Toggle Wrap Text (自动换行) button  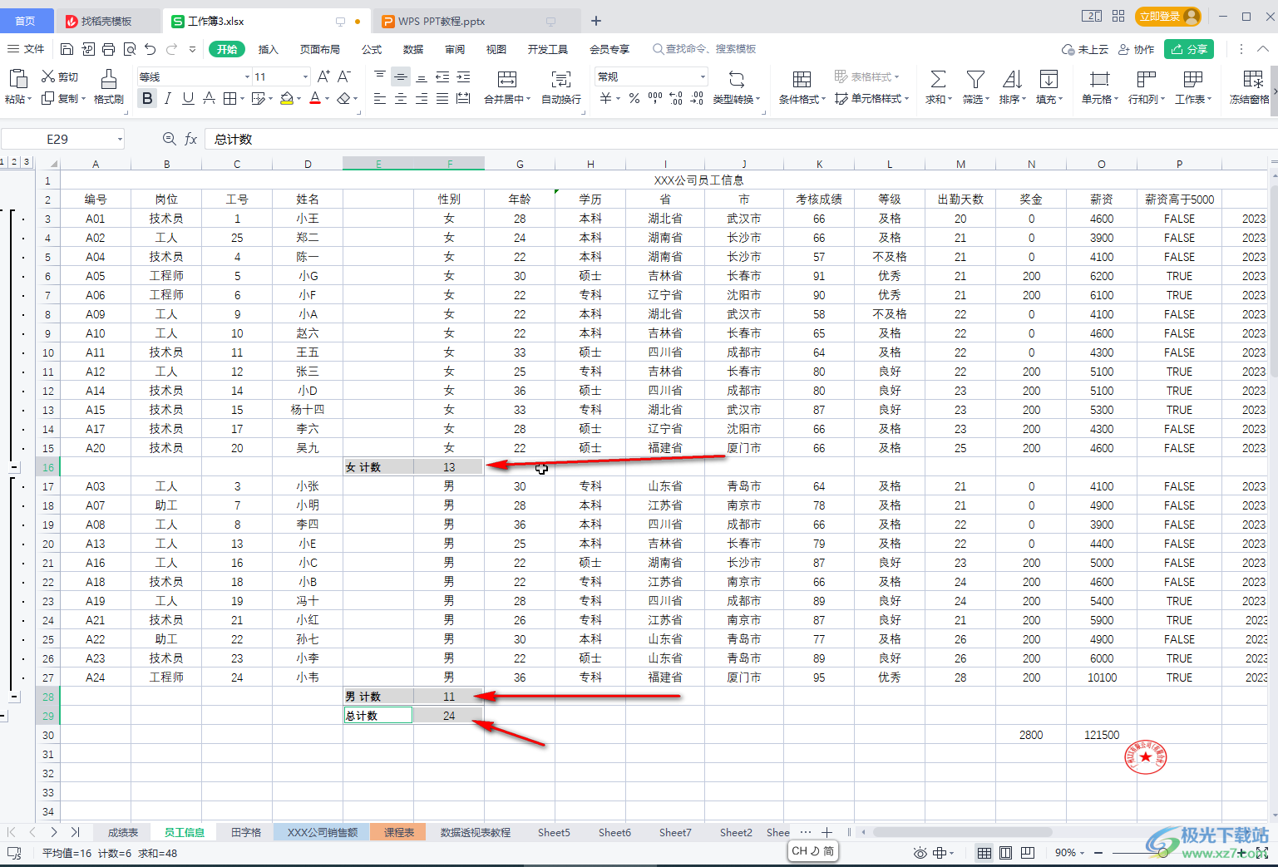point(561,80)
